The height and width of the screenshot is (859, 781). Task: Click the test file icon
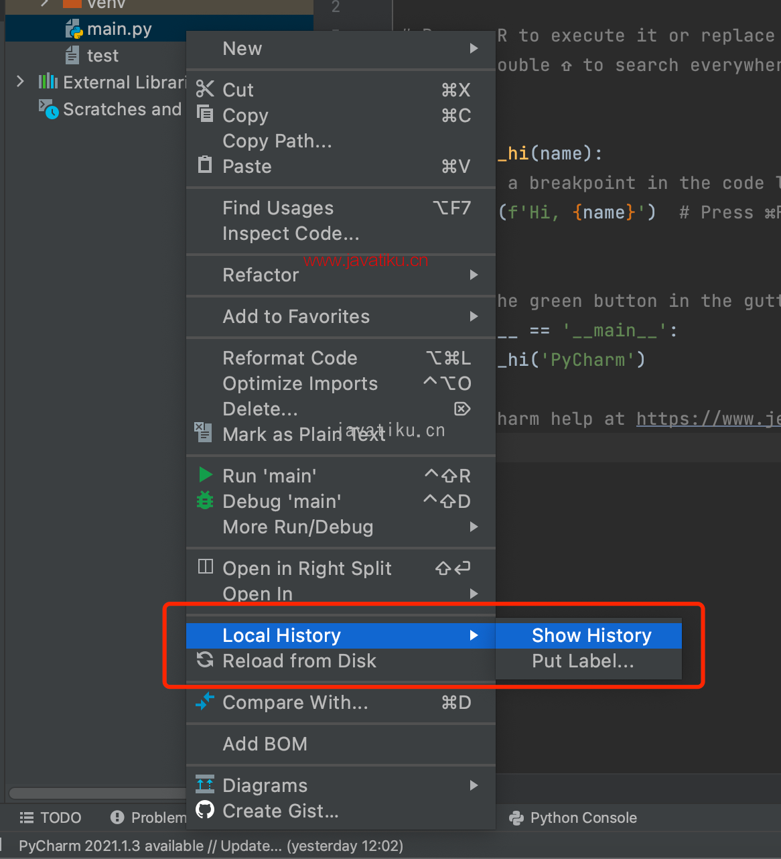pos(72,55)
